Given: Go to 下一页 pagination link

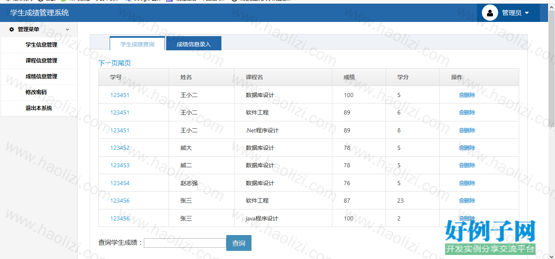Looking at the screenshot, I should (108, 63).
